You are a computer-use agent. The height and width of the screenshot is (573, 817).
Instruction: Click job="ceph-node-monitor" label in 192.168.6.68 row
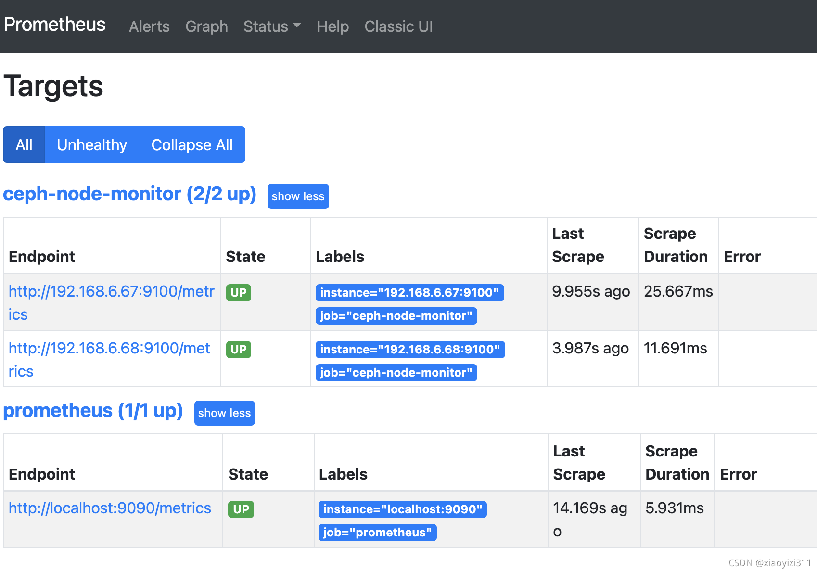click(396, 373)
